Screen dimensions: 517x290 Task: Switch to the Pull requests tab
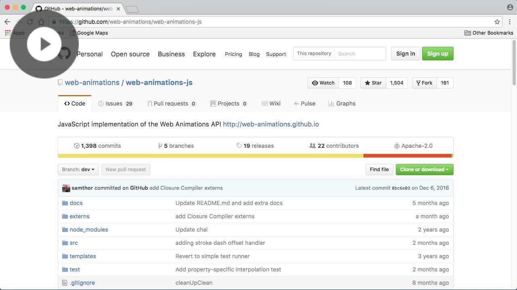point(171,104)
